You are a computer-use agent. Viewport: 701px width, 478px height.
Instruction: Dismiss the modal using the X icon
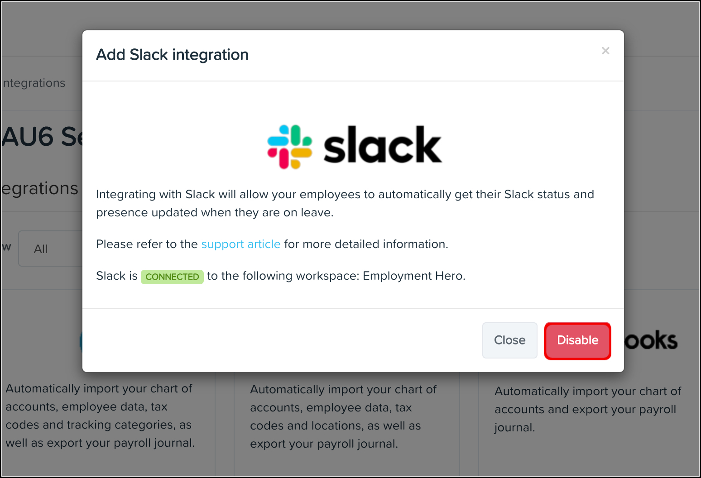[x=605, y=51]
